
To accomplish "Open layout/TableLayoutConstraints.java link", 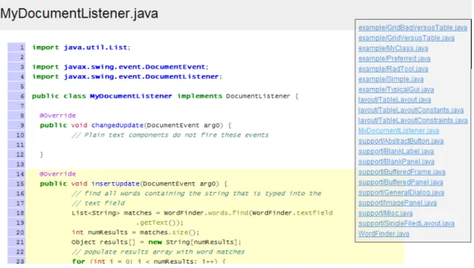I will click(413, 120).
